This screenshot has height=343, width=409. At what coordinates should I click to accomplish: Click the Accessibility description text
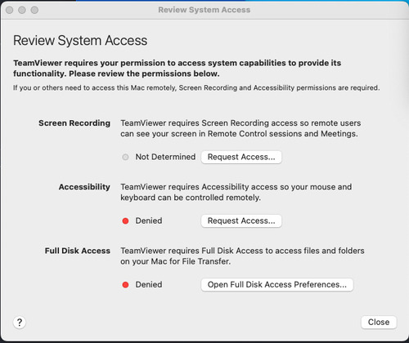[236, 192]
